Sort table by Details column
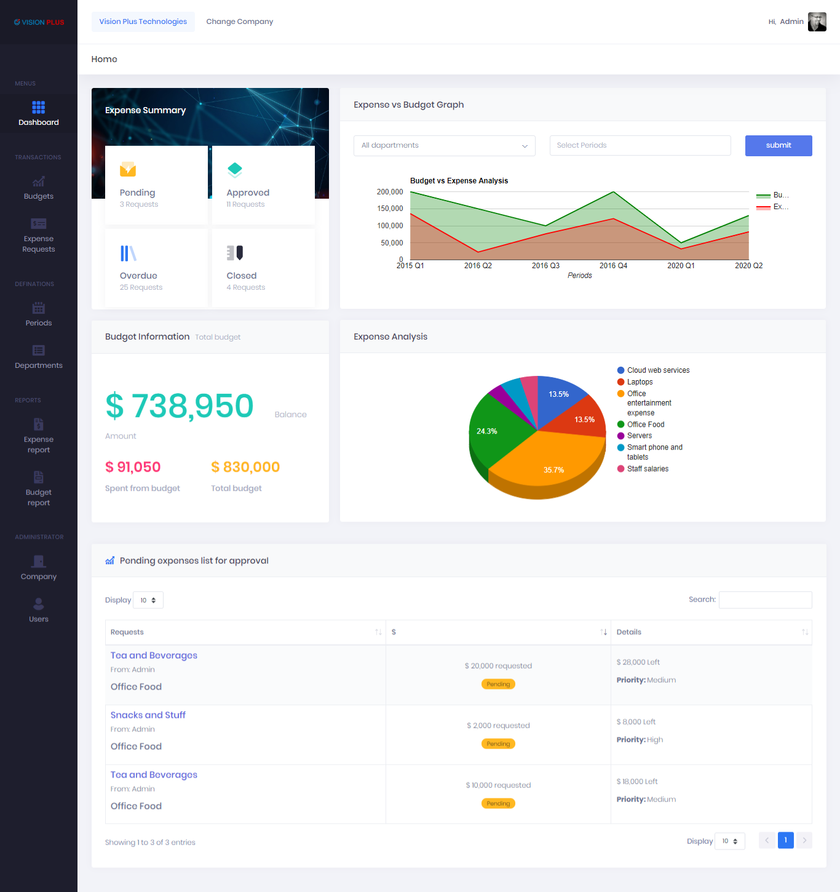This screenshot has height=892, width=840. (x=804, y=632)
